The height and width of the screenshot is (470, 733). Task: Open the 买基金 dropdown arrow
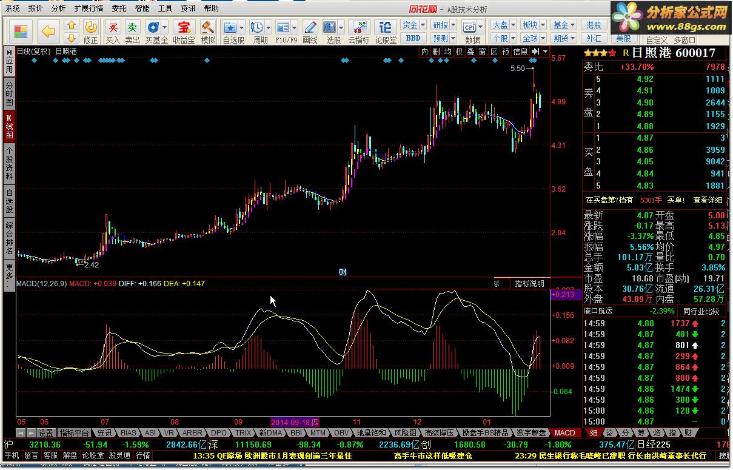[x=164, y=27]
